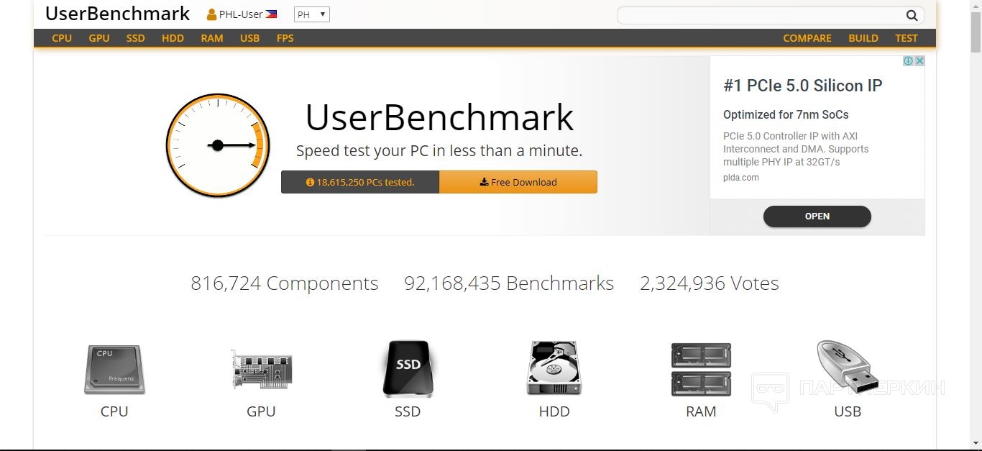This screenshot has width=982, height=451.
Task: Open the CPU chip icon category
Action: (114, 369)
